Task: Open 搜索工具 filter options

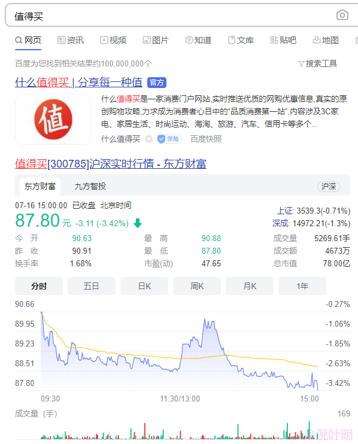Action: pyautogui.click(x=317, y=63)
